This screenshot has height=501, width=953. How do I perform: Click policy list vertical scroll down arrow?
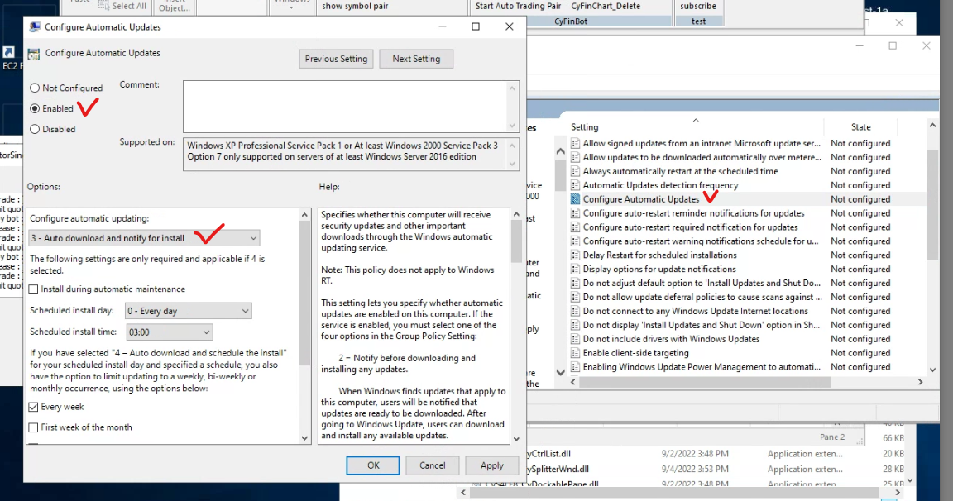[x=933, y=370]
